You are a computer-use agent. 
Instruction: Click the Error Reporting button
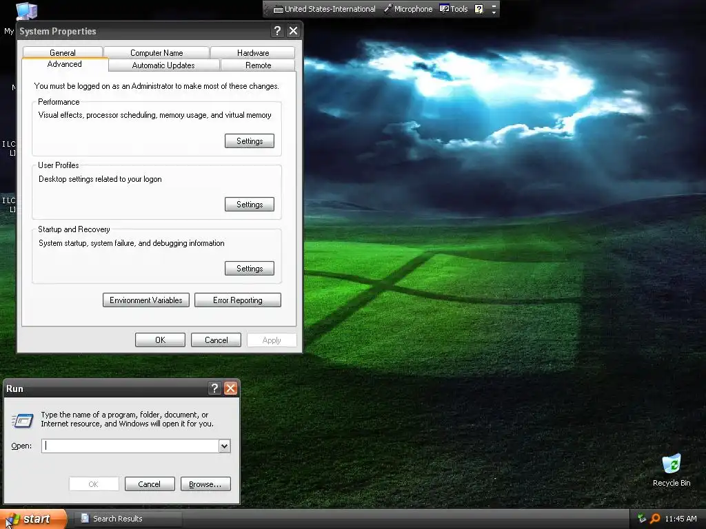click(238, 300)
